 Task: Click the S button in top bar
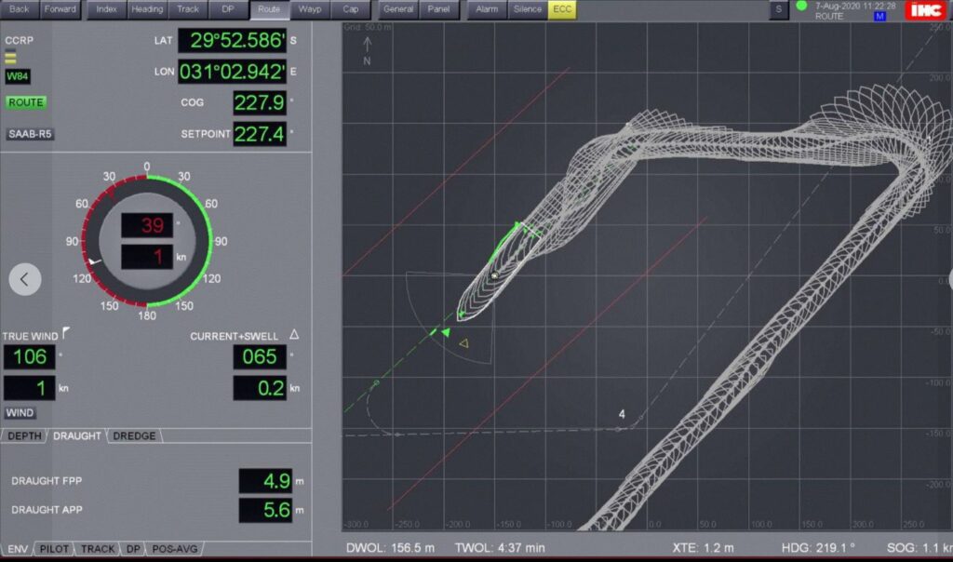click(778, 9)
